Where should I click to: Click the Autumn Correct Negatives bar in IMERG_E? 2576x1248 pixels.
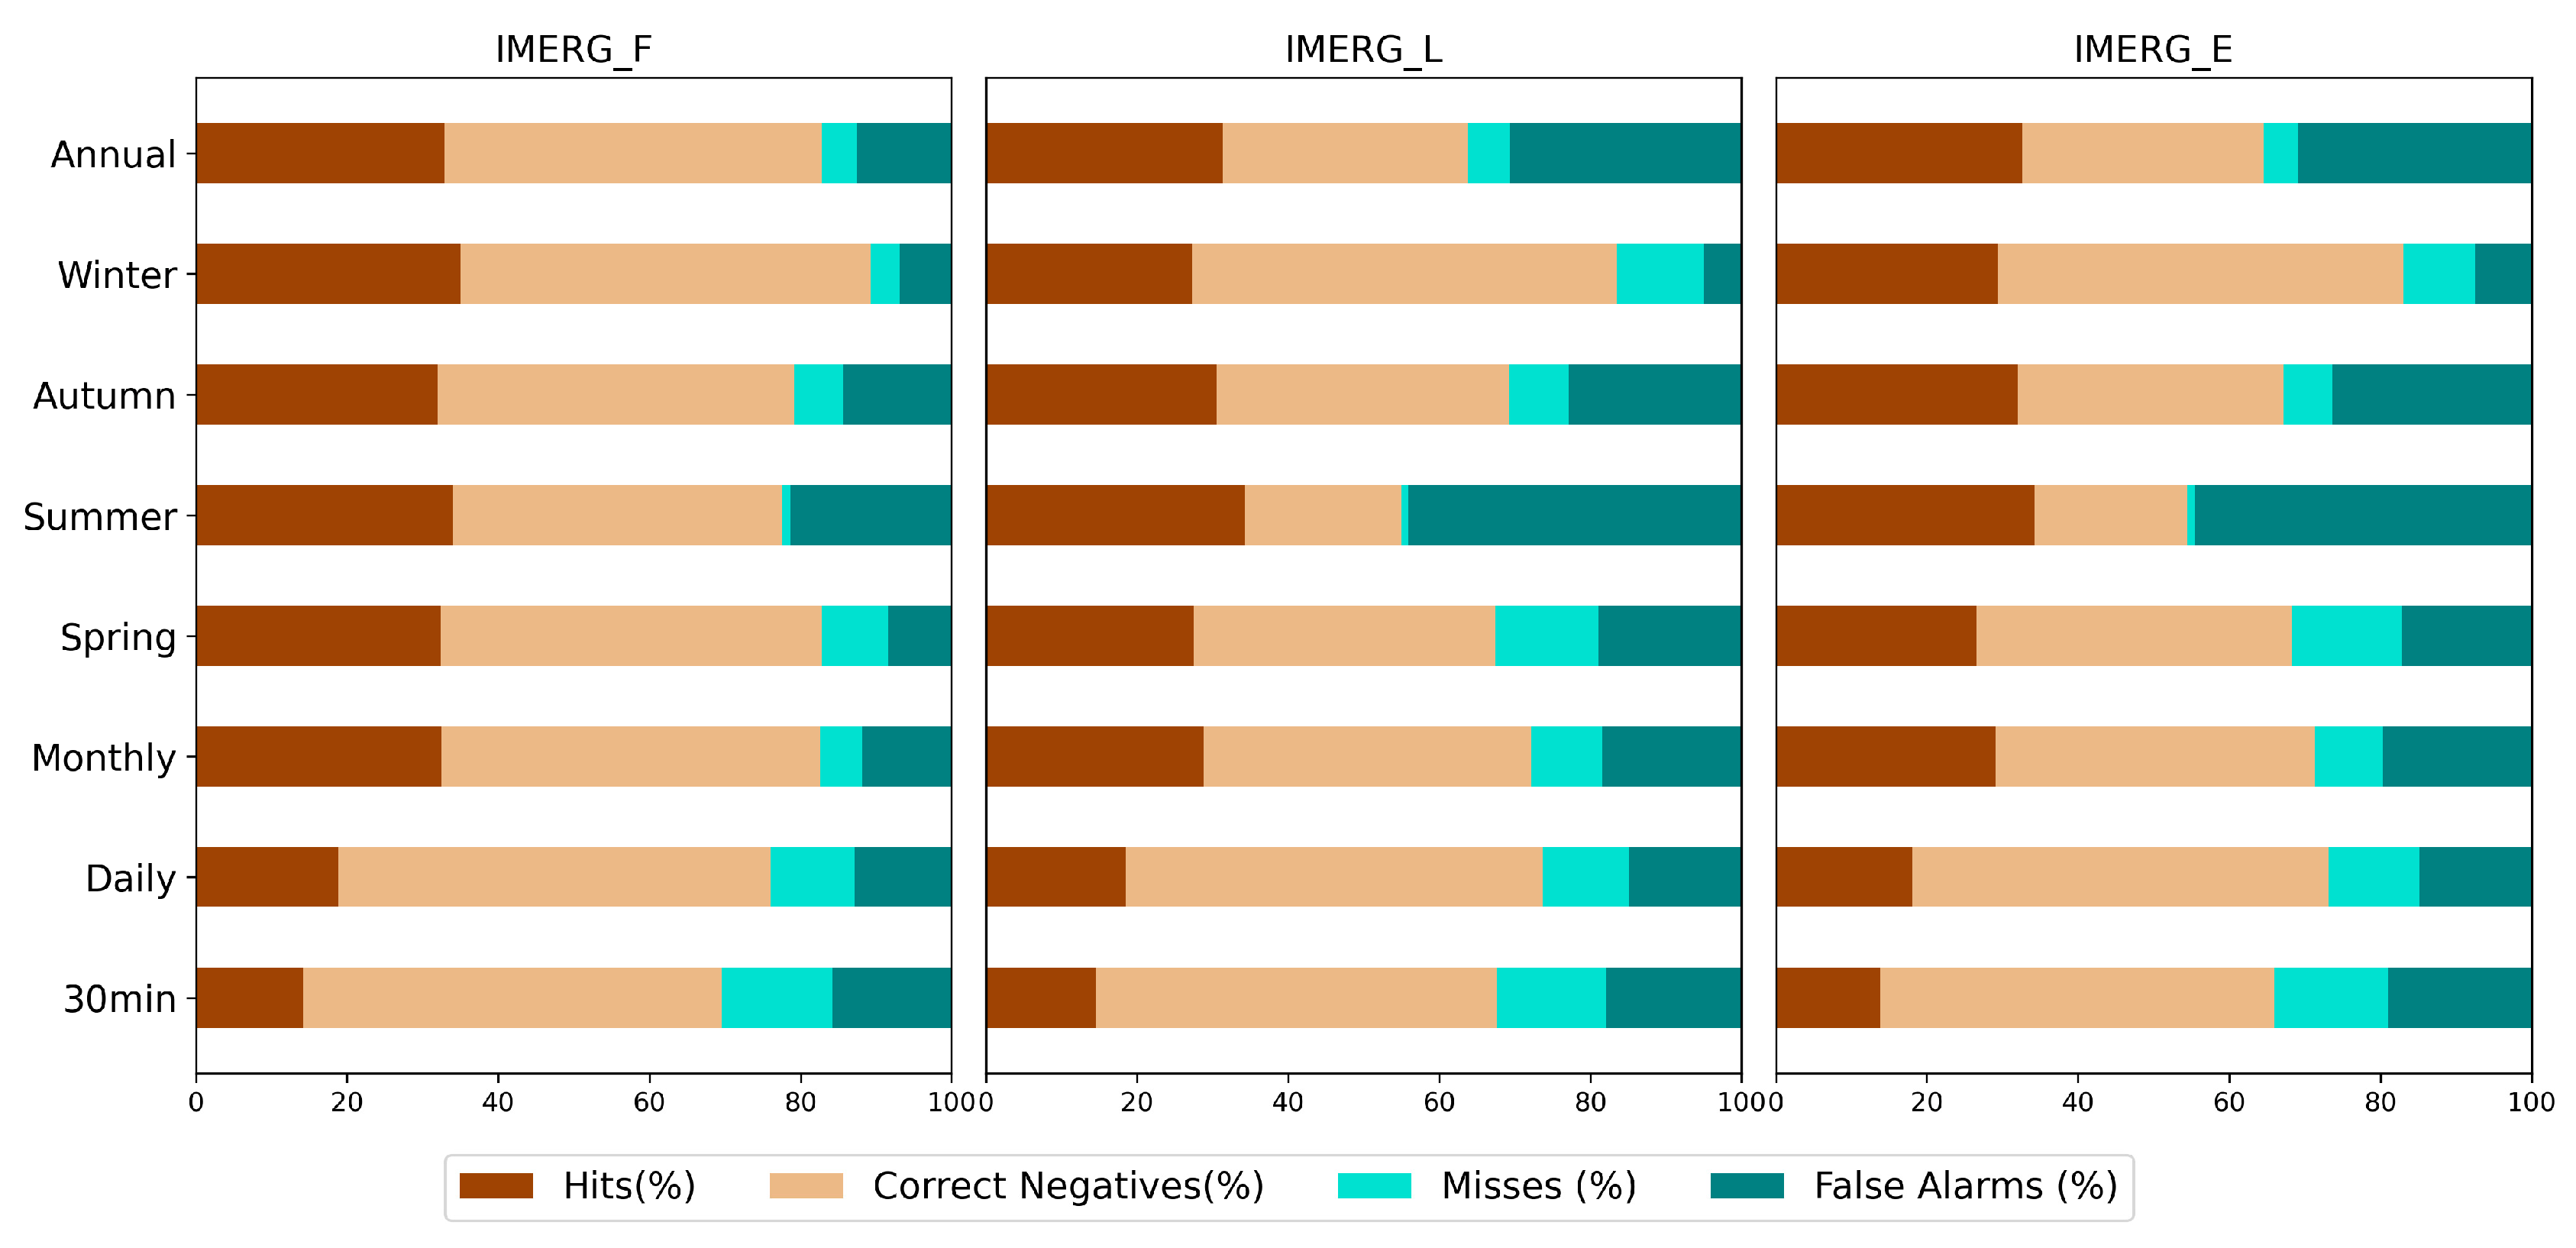pyautogui.click(x=2150, y=394)
